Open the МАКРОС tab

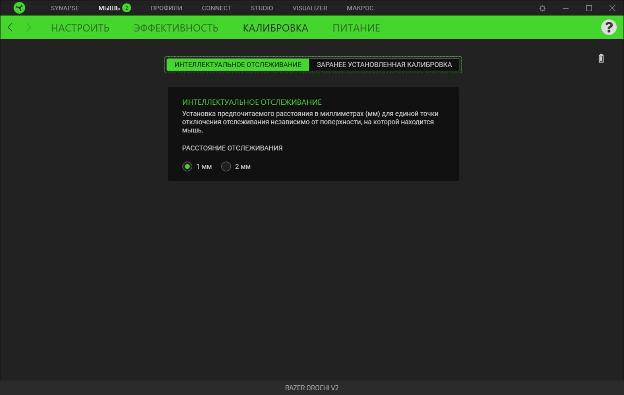(360, 8)
